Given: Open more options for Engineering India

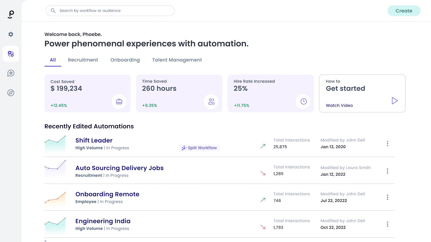Looking at the screenshot, I should 387,224.
